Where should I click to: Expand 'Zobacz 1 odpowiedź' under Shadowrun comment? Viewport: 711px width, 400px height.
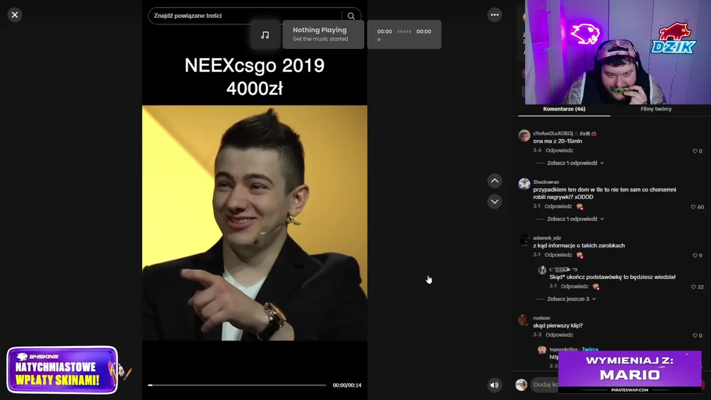575,219
